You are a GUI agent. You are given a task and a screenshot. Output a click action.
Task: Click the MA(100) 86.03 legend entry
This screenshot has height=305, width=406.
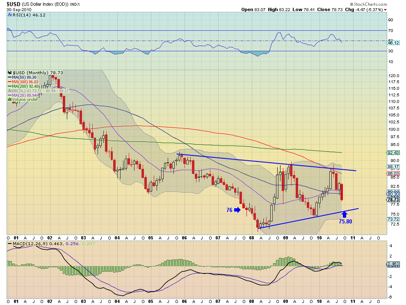pyautogui.click(x=25, y=82)
